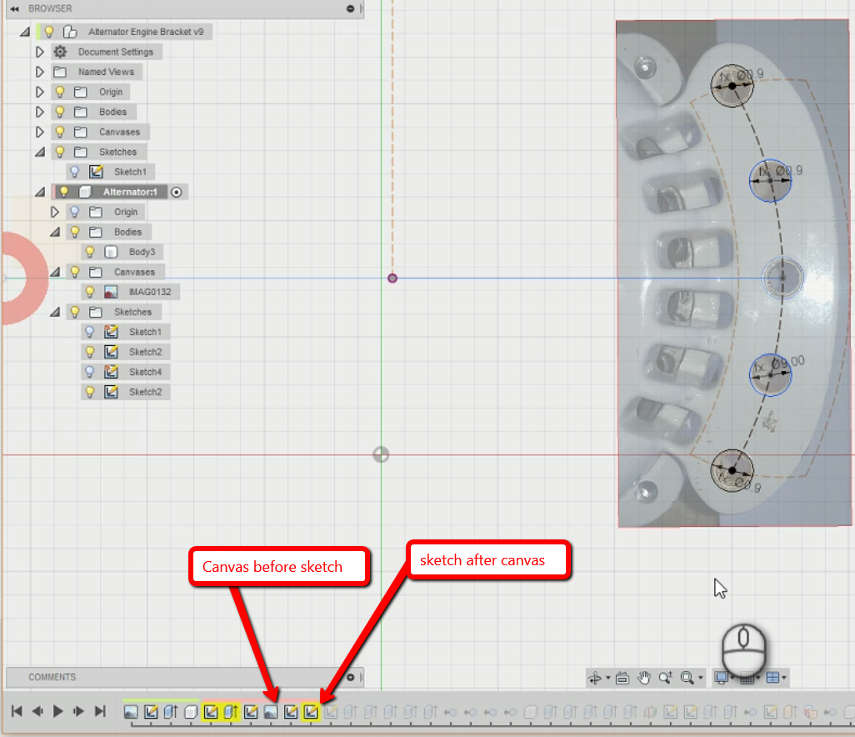The height and width of the screenshot is (737, 855).
Task: Click the timeline Play button
Action: (57, 711)
